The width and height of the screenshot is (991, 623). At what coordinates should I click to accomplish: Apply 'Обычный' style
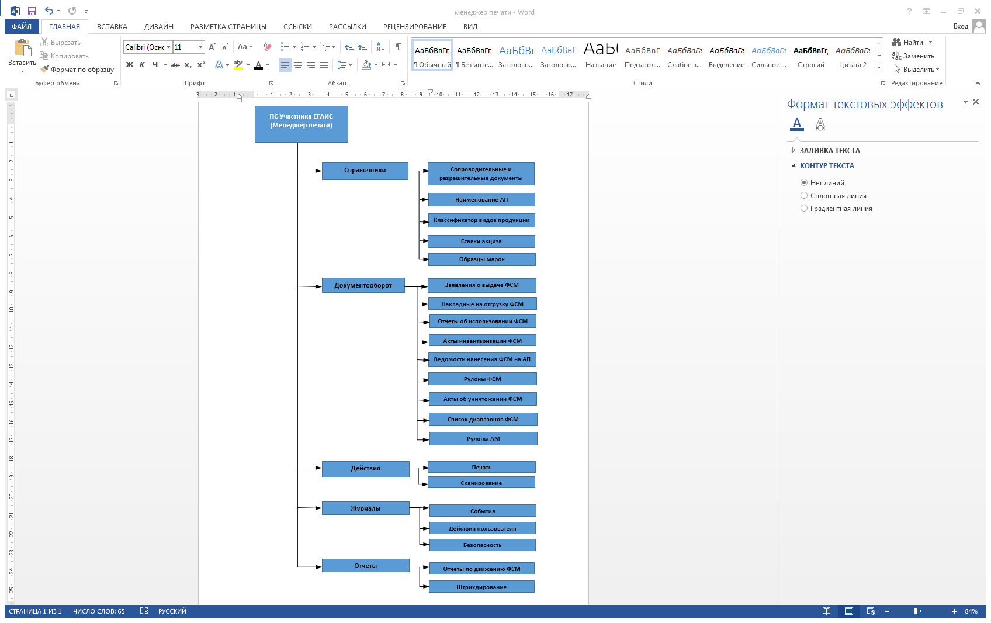tap(432, 56)
